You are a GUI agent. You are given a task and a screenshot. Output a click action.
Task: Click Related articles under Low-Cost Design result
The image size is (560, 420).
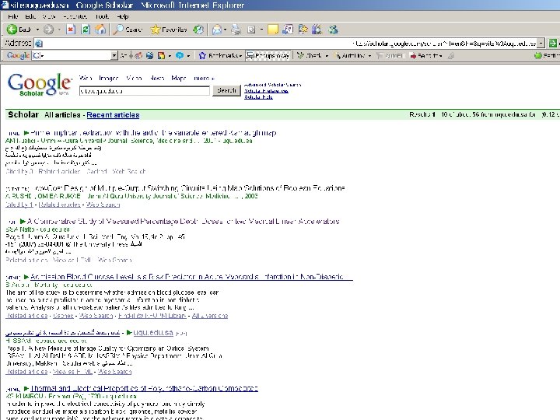[60, 205]
